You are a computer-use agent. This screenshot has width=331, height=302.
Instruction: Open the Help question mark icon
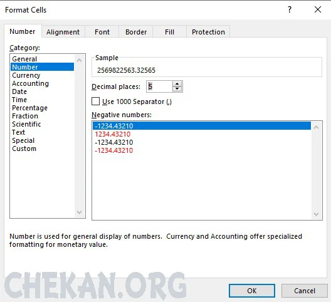[x=290, y=9]
